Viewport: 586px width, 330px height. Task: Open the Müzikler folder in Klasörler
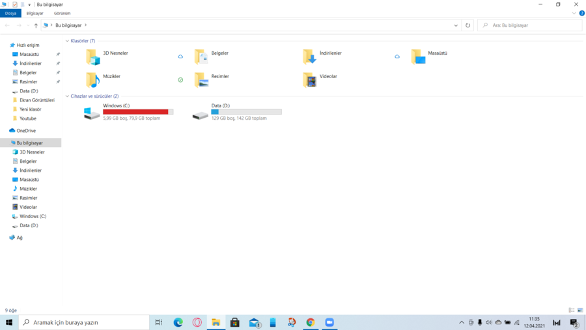tap(92, 80)
